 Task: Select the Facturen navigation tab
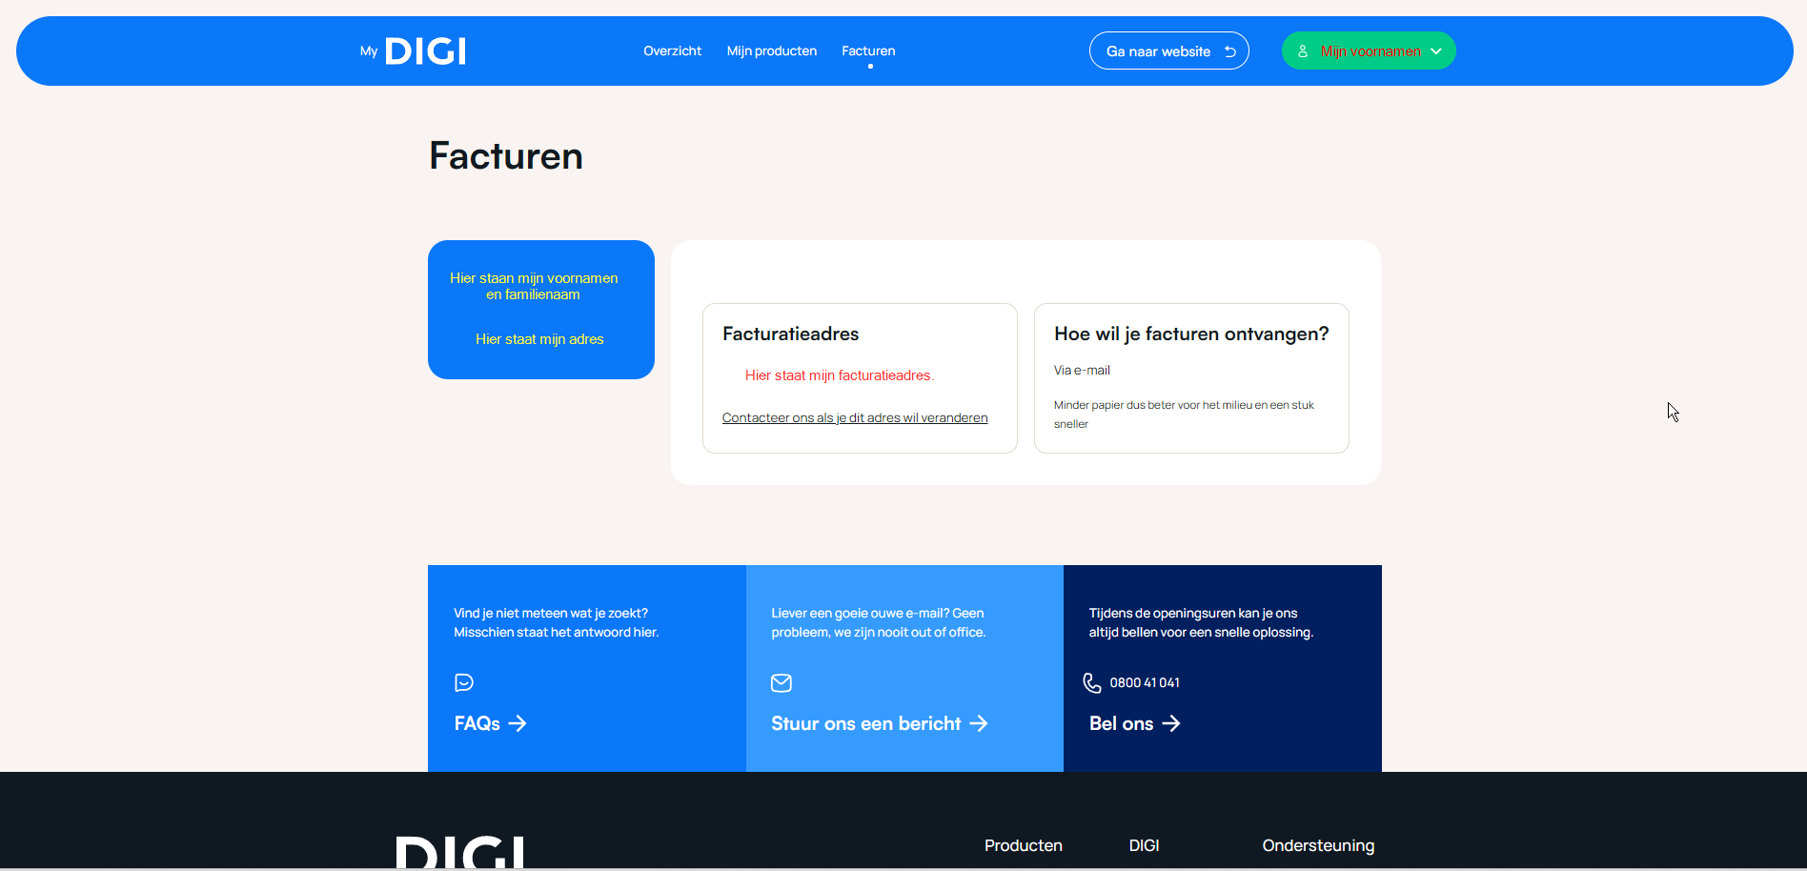(868, 51)
